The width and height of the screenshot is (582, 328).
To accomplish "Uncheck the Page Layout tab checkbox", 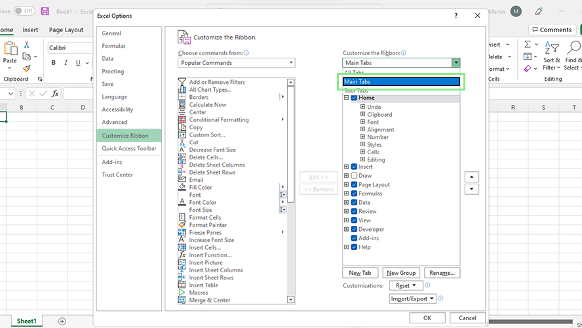I will pos(354,184).
